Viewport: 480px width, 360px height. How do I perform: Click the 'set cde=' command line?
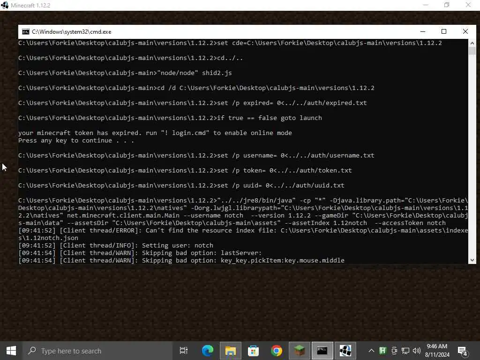tap(230, 43)
